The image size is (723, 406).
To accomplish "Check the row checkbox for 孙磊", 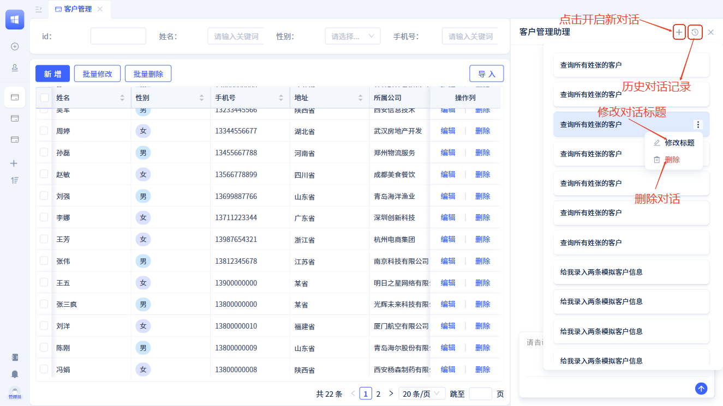I will [x=44, y=153].
